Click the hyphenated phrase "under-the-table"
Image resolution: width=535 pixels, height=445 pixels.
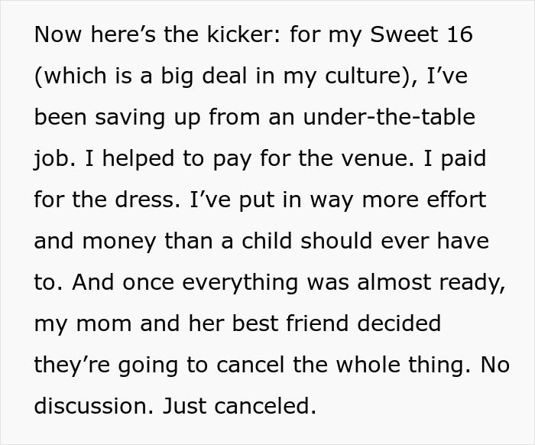click(x=388, y=118)
